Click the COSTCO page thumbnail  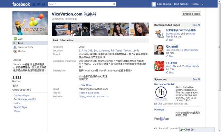point(159,34)
